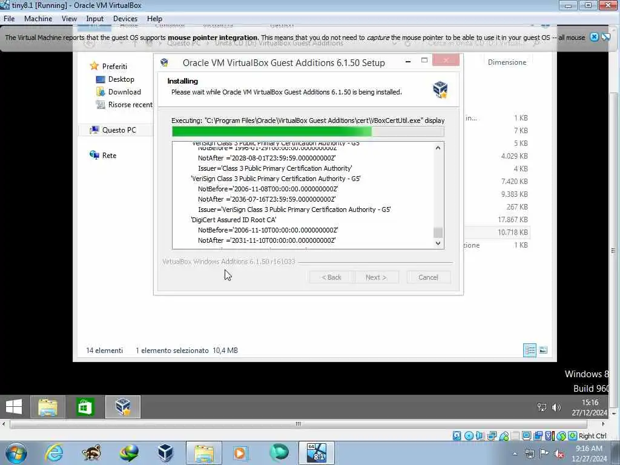Open the host Windows 7 Start orb
Image resolution: width=620 pixels, height=465 pixels.
pyautogui.click(x=16, y=453)
